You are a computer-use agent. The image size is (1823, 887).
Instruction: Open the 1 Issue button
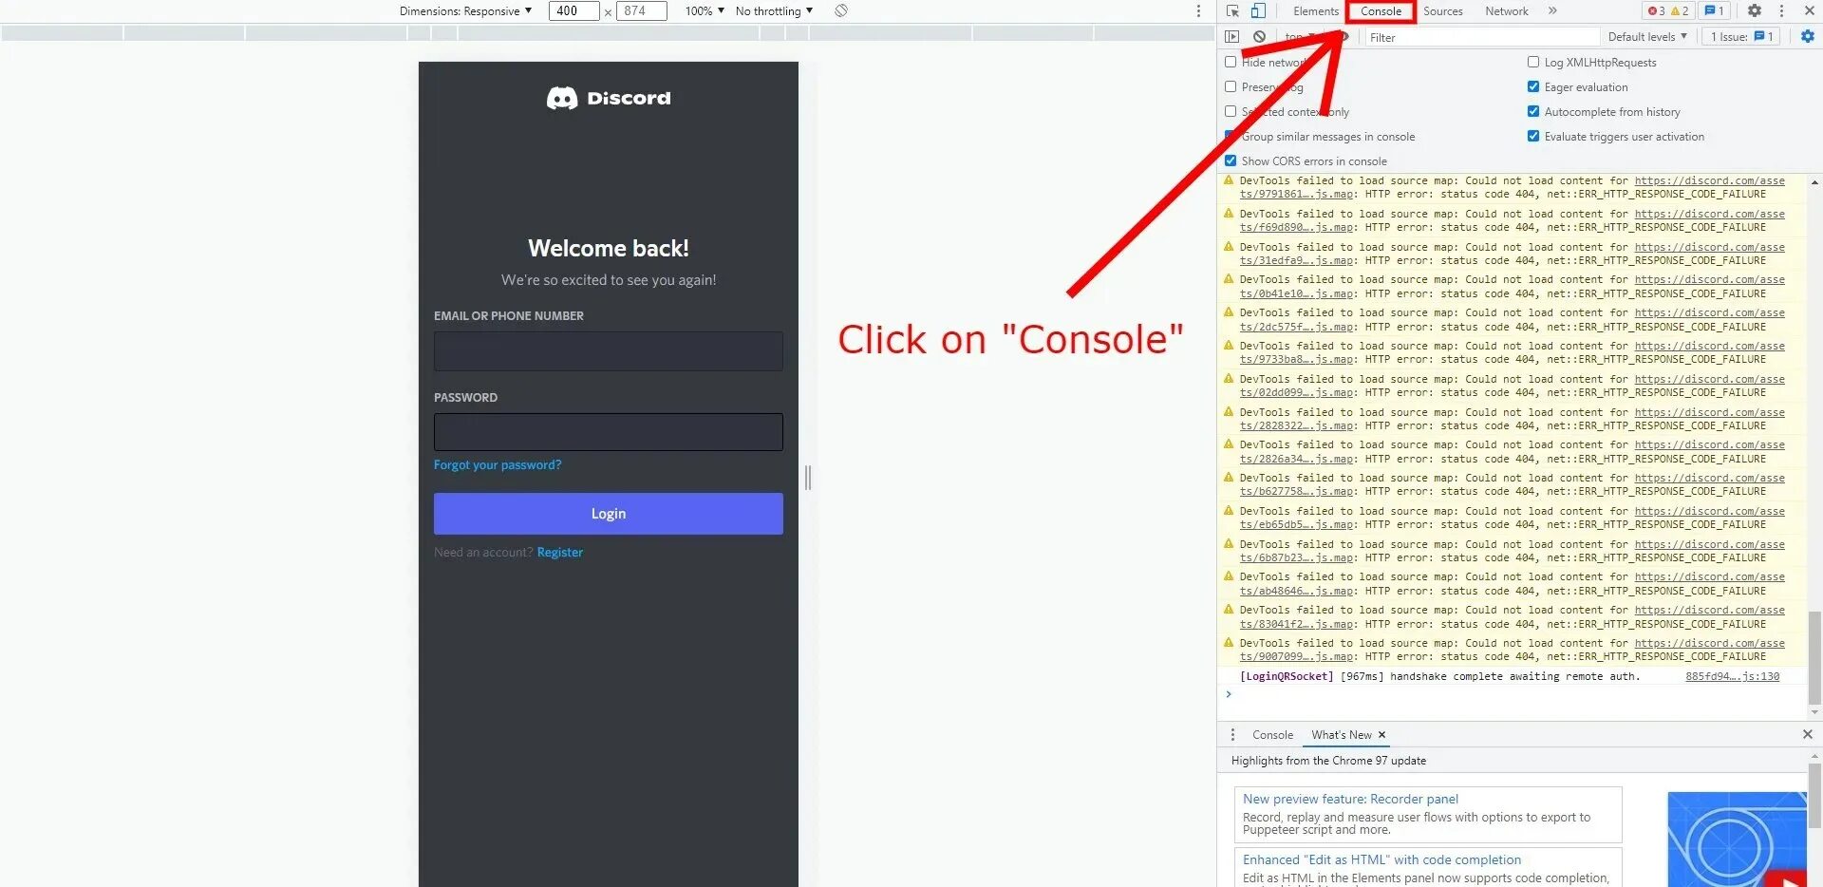(1740, 37)
